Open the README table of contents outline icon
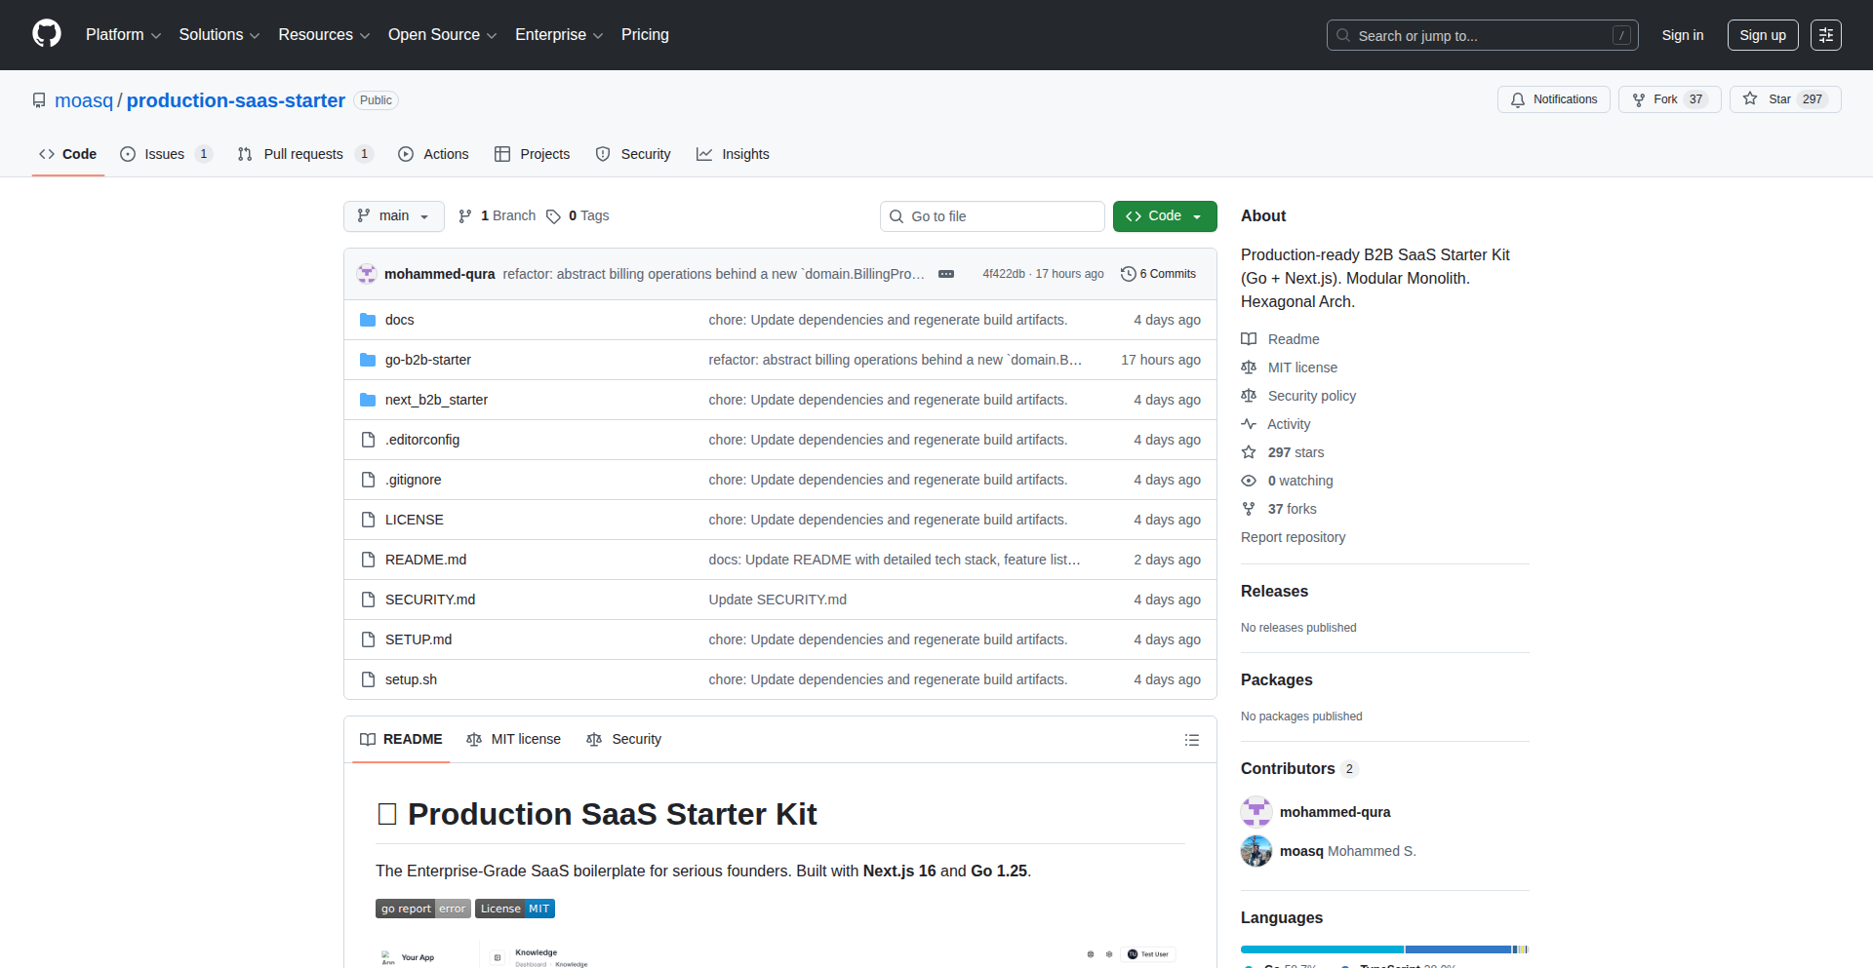The image size is (1873, 968). [1191, 740]
